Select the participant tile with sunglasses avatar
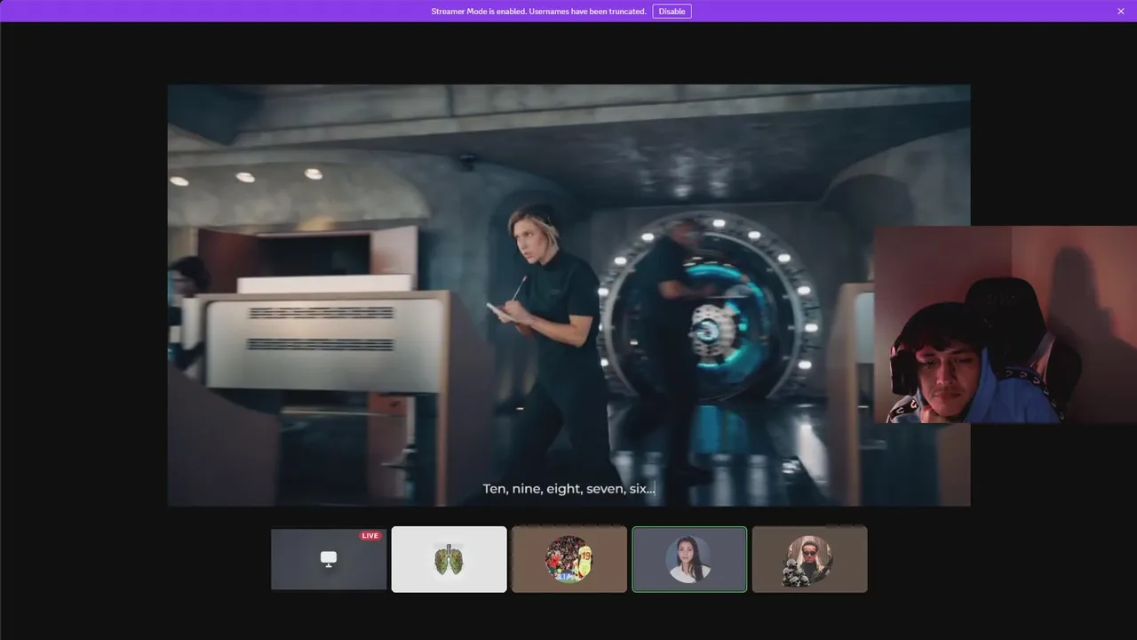The image size is (1137, 640). point(809,559)
